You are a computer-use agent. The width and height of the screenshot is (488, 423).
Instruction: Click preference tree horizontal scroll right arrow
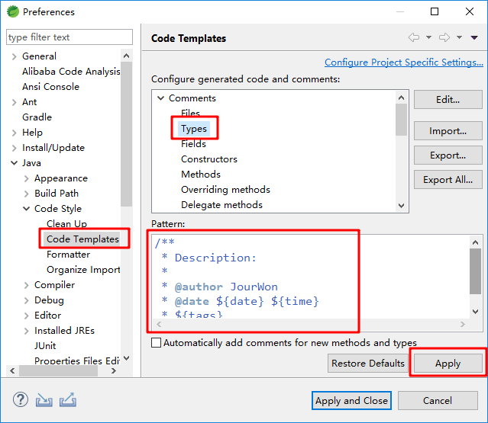pyautogui.click(x=114, y=370)
